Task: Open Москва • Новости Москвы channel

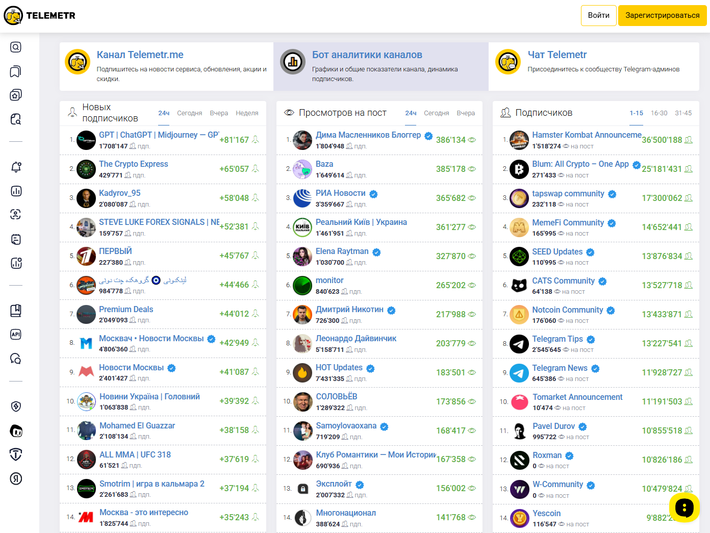Action: tap(151, 338)
